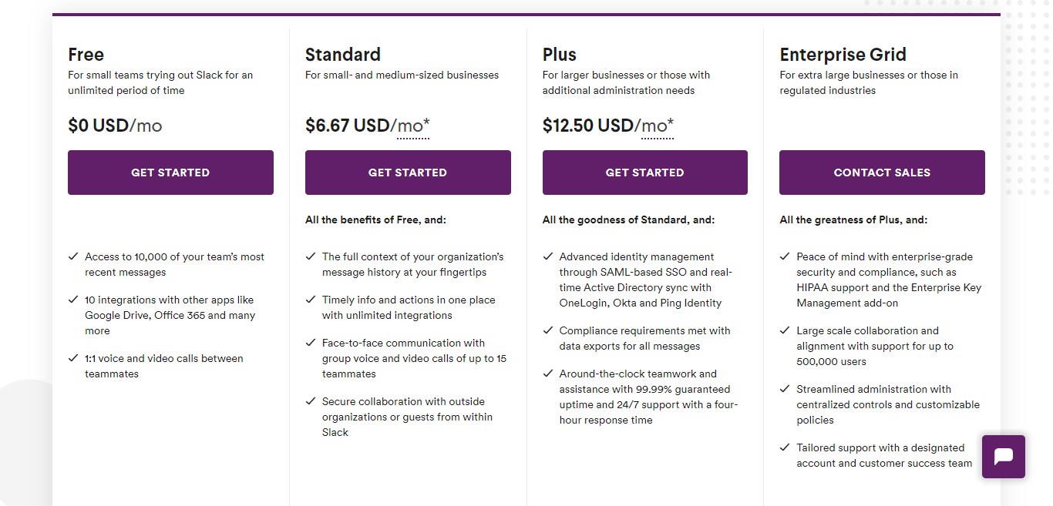Click the Enterprise Grid plan heading

(843, 55)
